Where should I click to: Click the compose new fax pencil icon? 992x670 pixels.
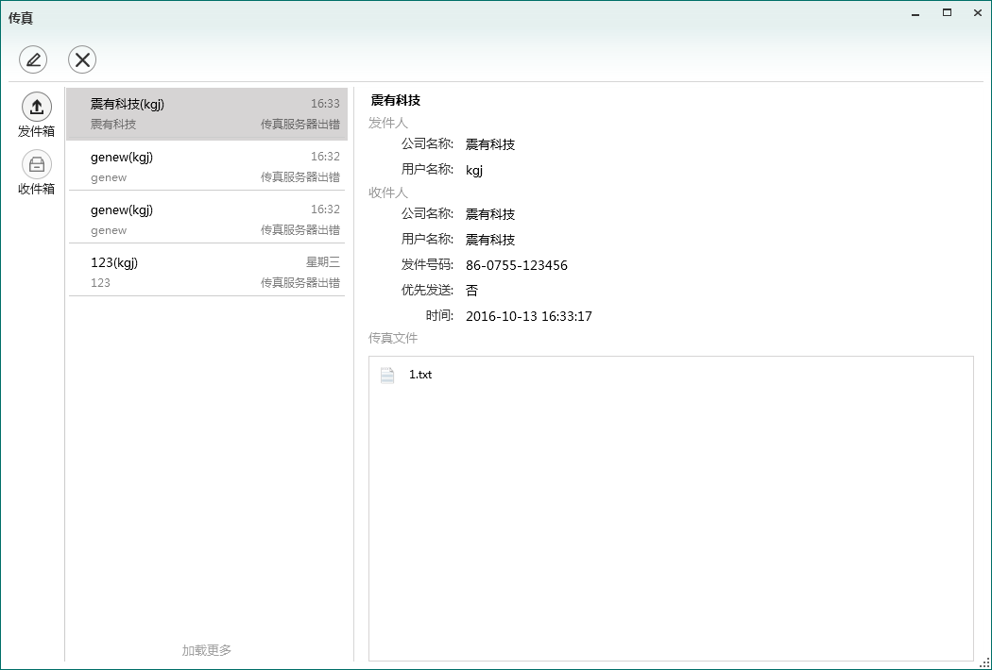tap(33, 59)
